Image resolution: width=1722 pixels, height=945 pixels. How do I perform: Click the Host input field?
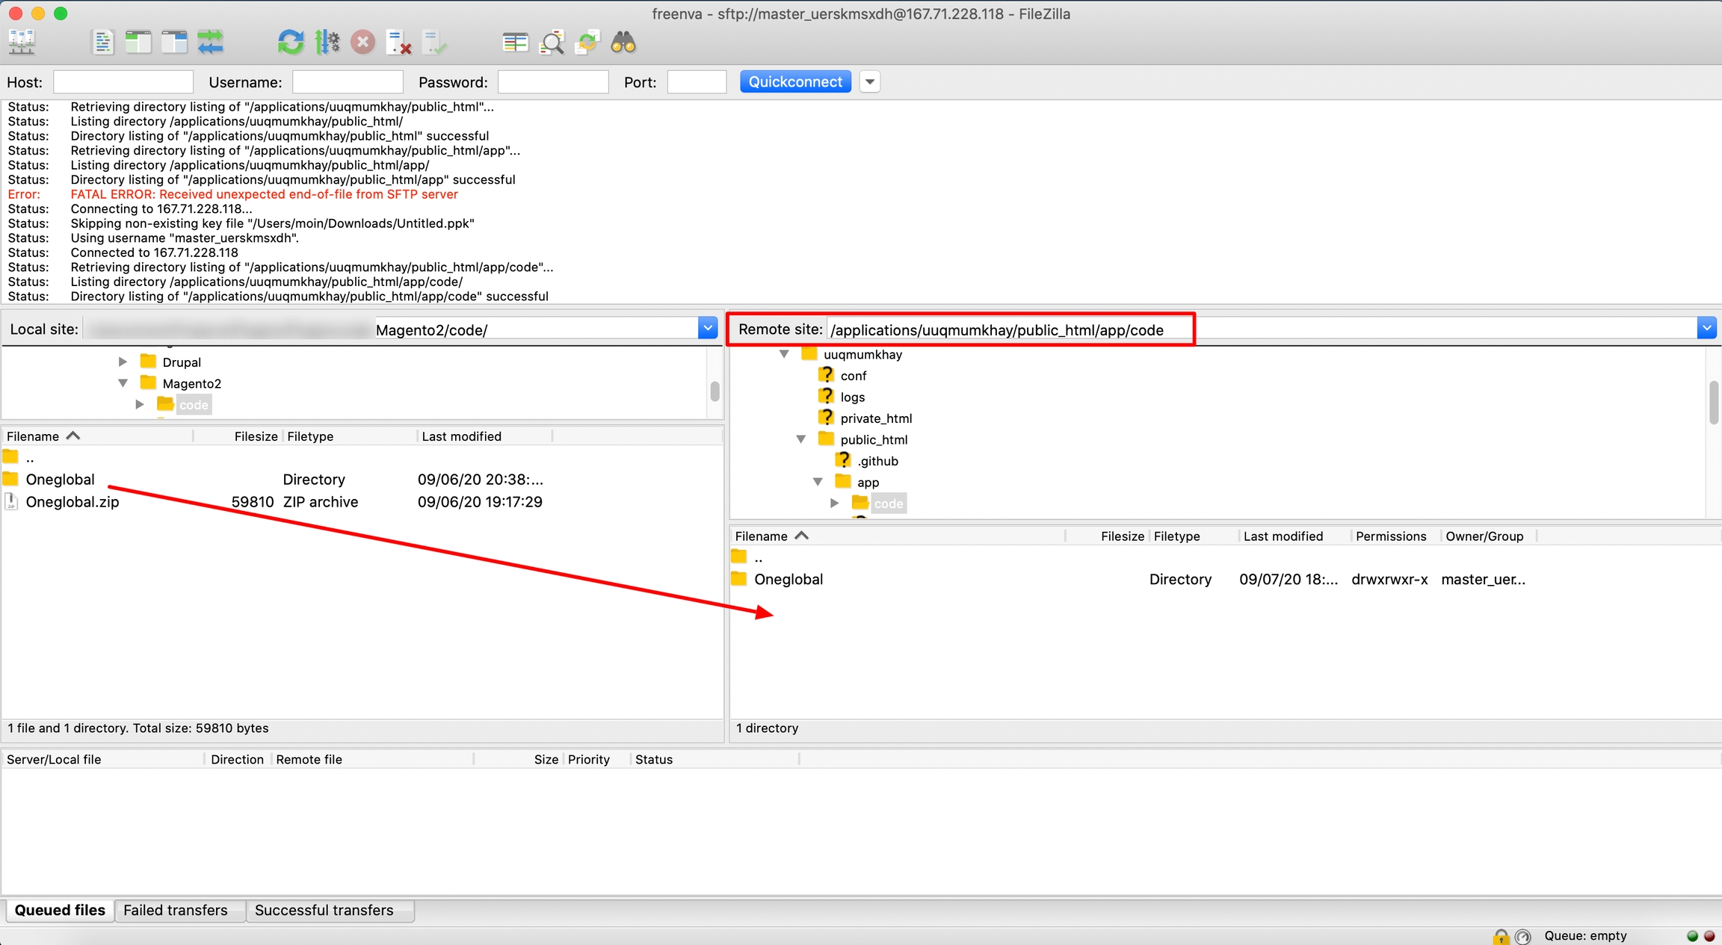123,81
